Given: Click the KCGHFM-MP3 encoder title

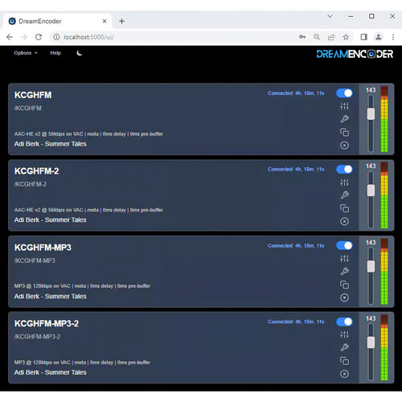Looking at the screenshot, I should point(43,248).
